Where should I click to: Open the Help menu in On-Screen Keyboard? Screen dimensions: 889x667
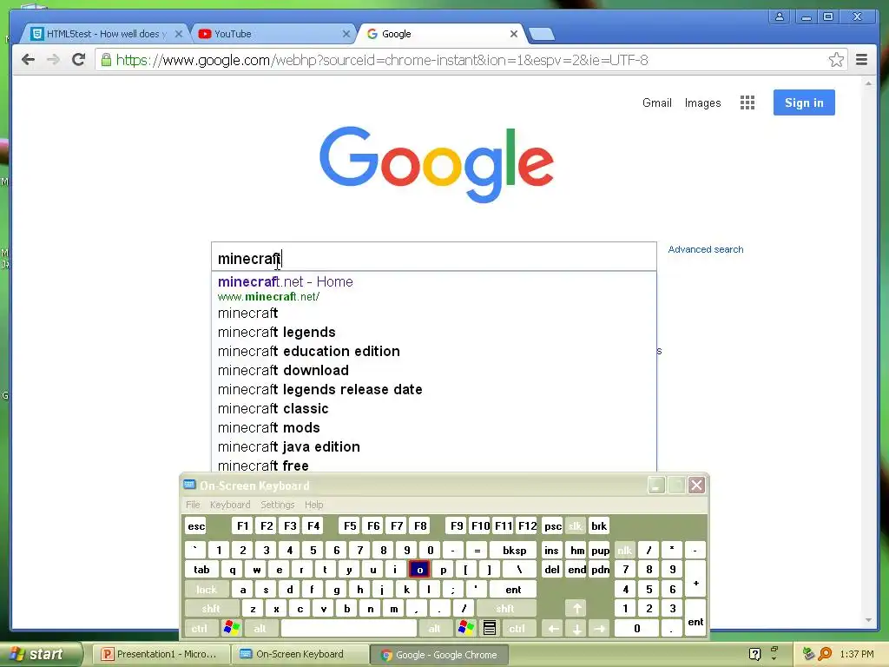[313, 505]
